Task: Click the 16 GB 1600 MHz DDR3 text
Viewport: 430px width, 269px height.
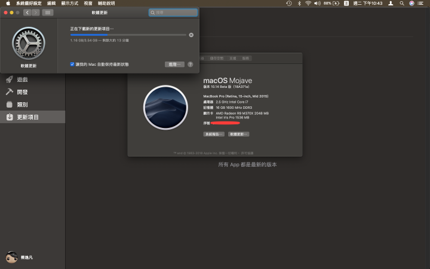Action: 234,108
